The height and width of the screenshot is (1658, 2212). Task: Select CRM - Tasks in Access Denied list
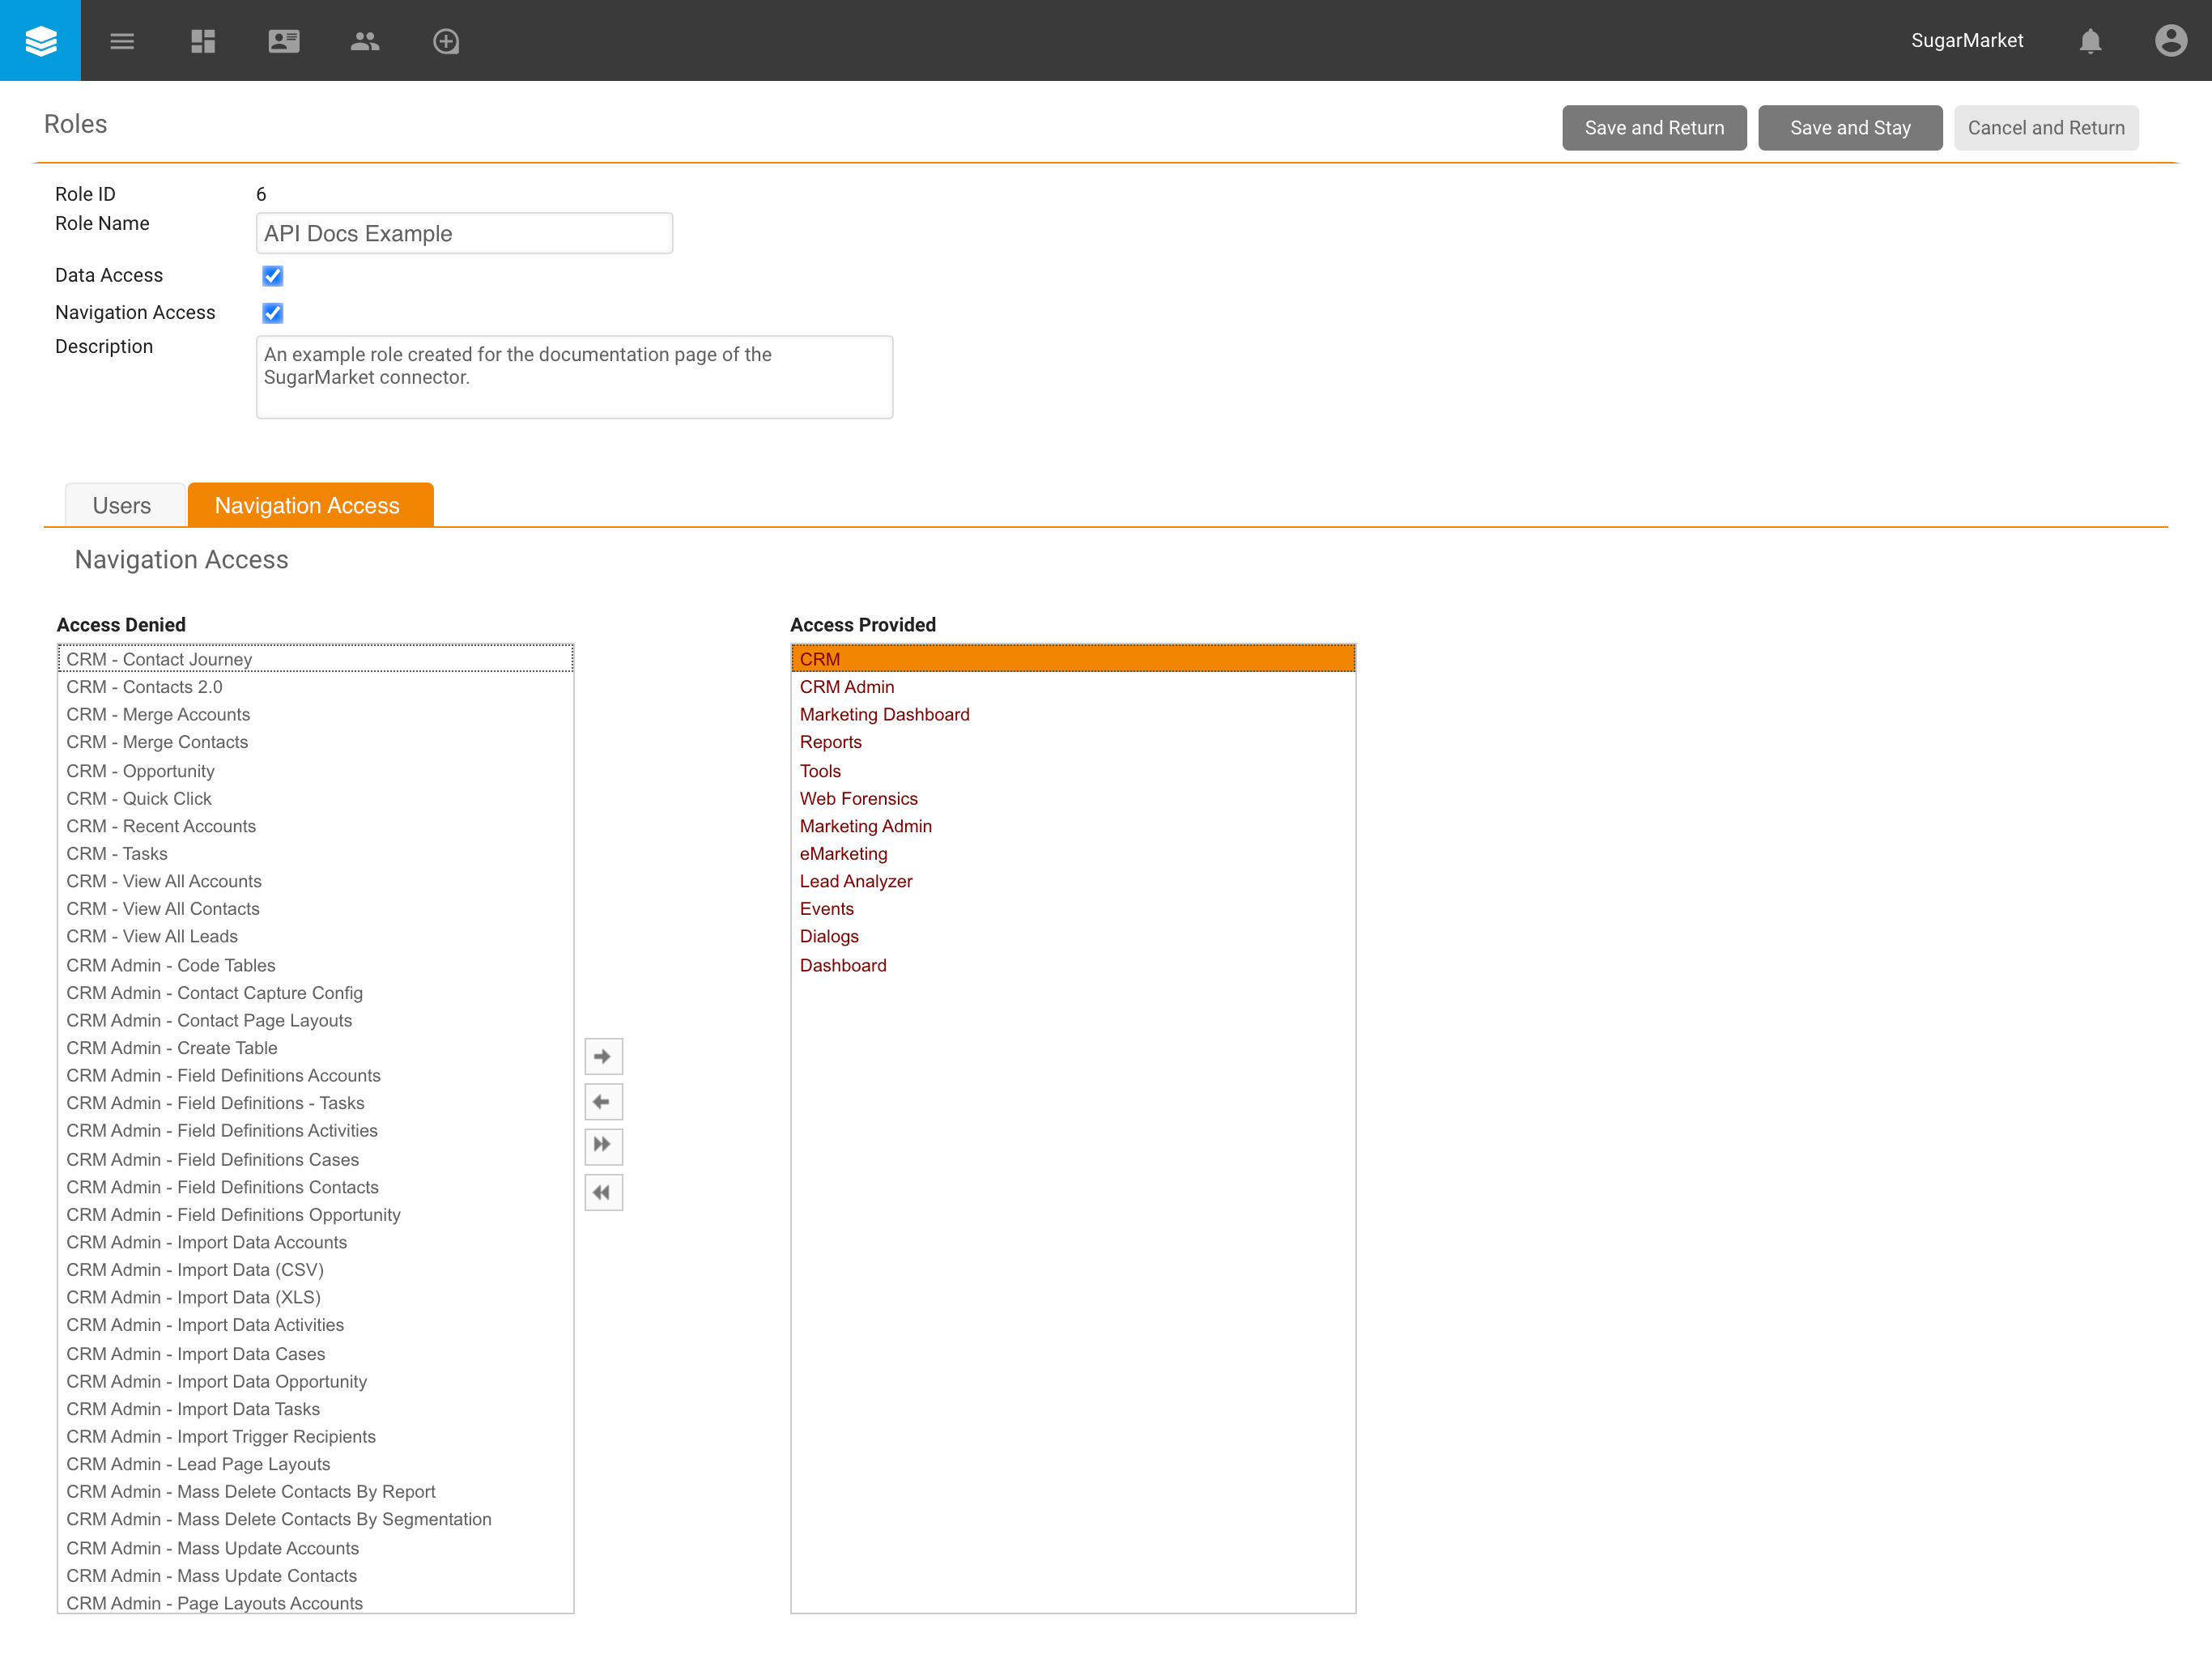116,853
